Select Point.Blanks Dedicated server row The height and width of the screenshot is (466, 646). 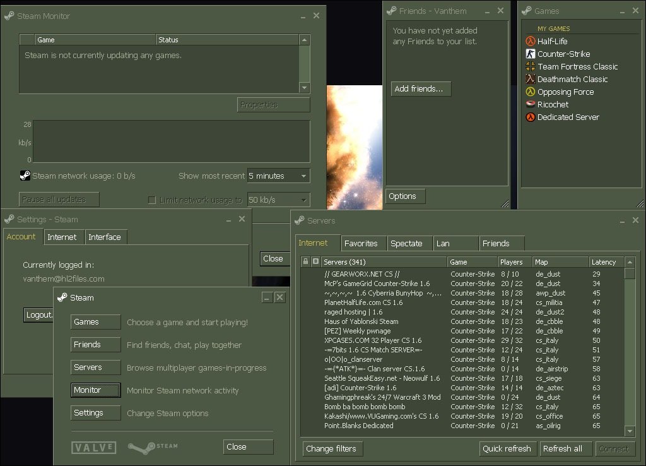(462, 426)
